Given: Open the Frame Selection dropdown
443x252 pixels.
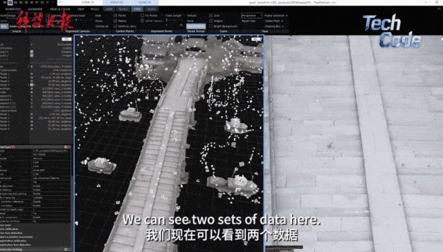Looking at the screenshot, I should coord(276,15).
